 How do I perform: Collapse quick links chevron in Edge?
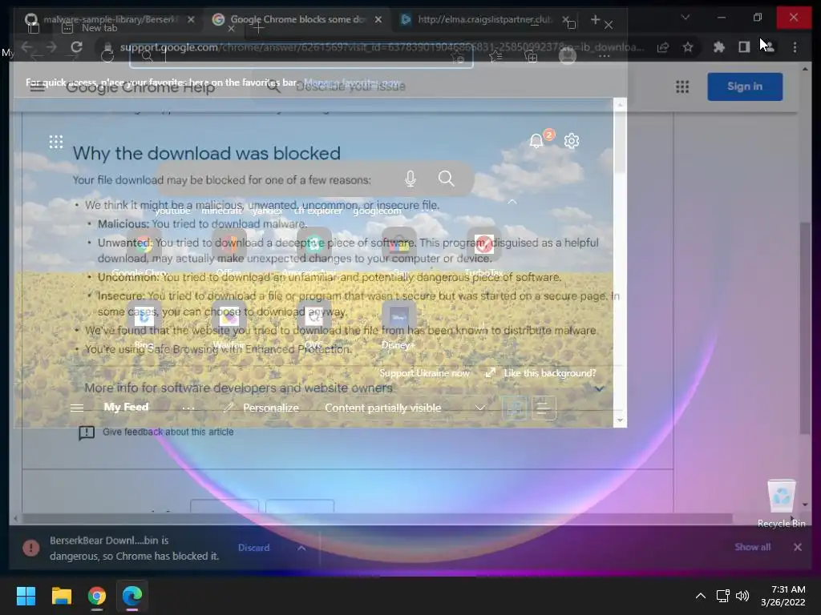coord(512,202)
